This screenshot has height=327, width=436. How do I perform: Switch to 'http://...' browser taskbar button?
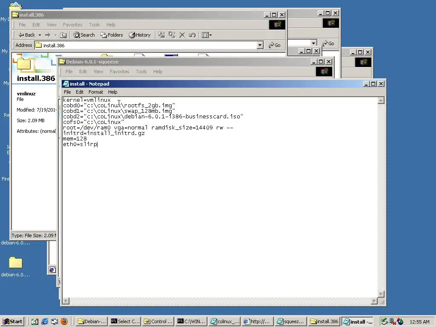[258, 321]
